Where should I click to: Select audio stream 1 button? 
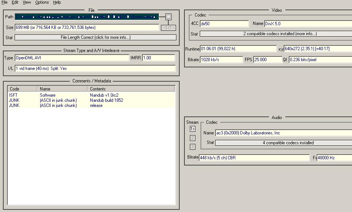192,129
